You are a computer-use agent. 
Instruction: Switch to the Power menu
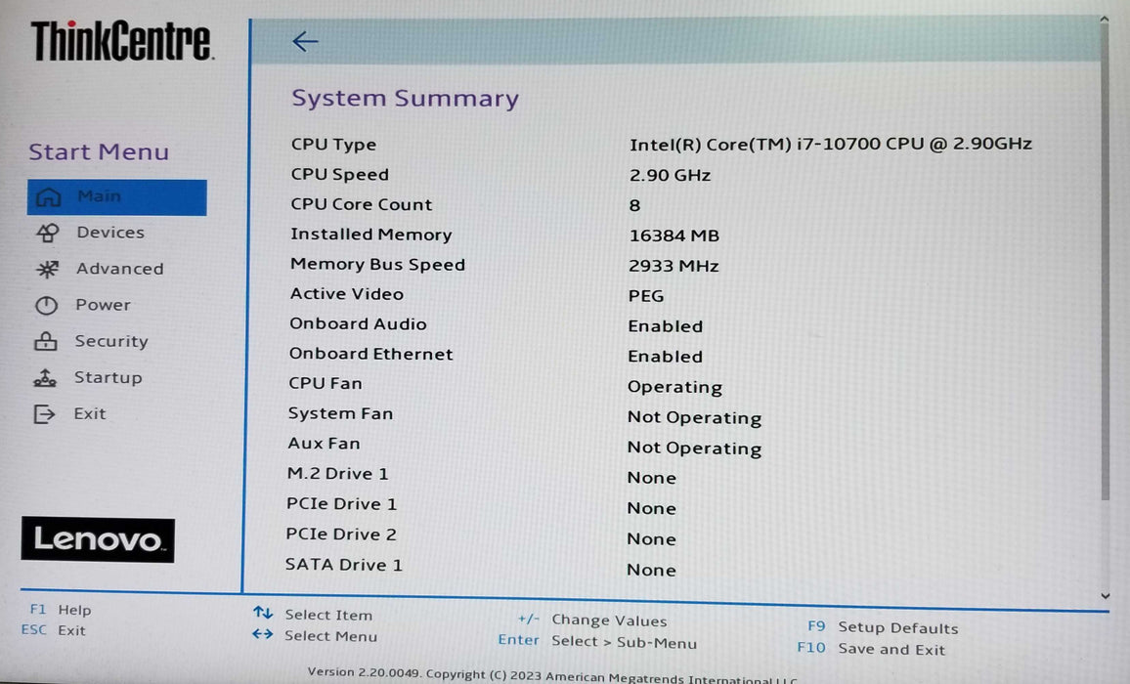click(x=103, y=304)
